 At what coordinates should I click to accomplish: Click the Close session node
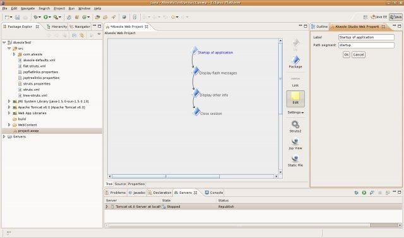tap(208, 112)
